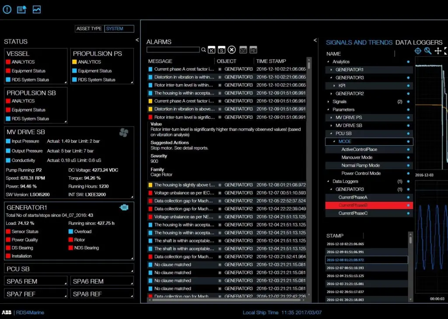
Task: Toggle the Signals row dot
Action: click(x=408, y=102)
